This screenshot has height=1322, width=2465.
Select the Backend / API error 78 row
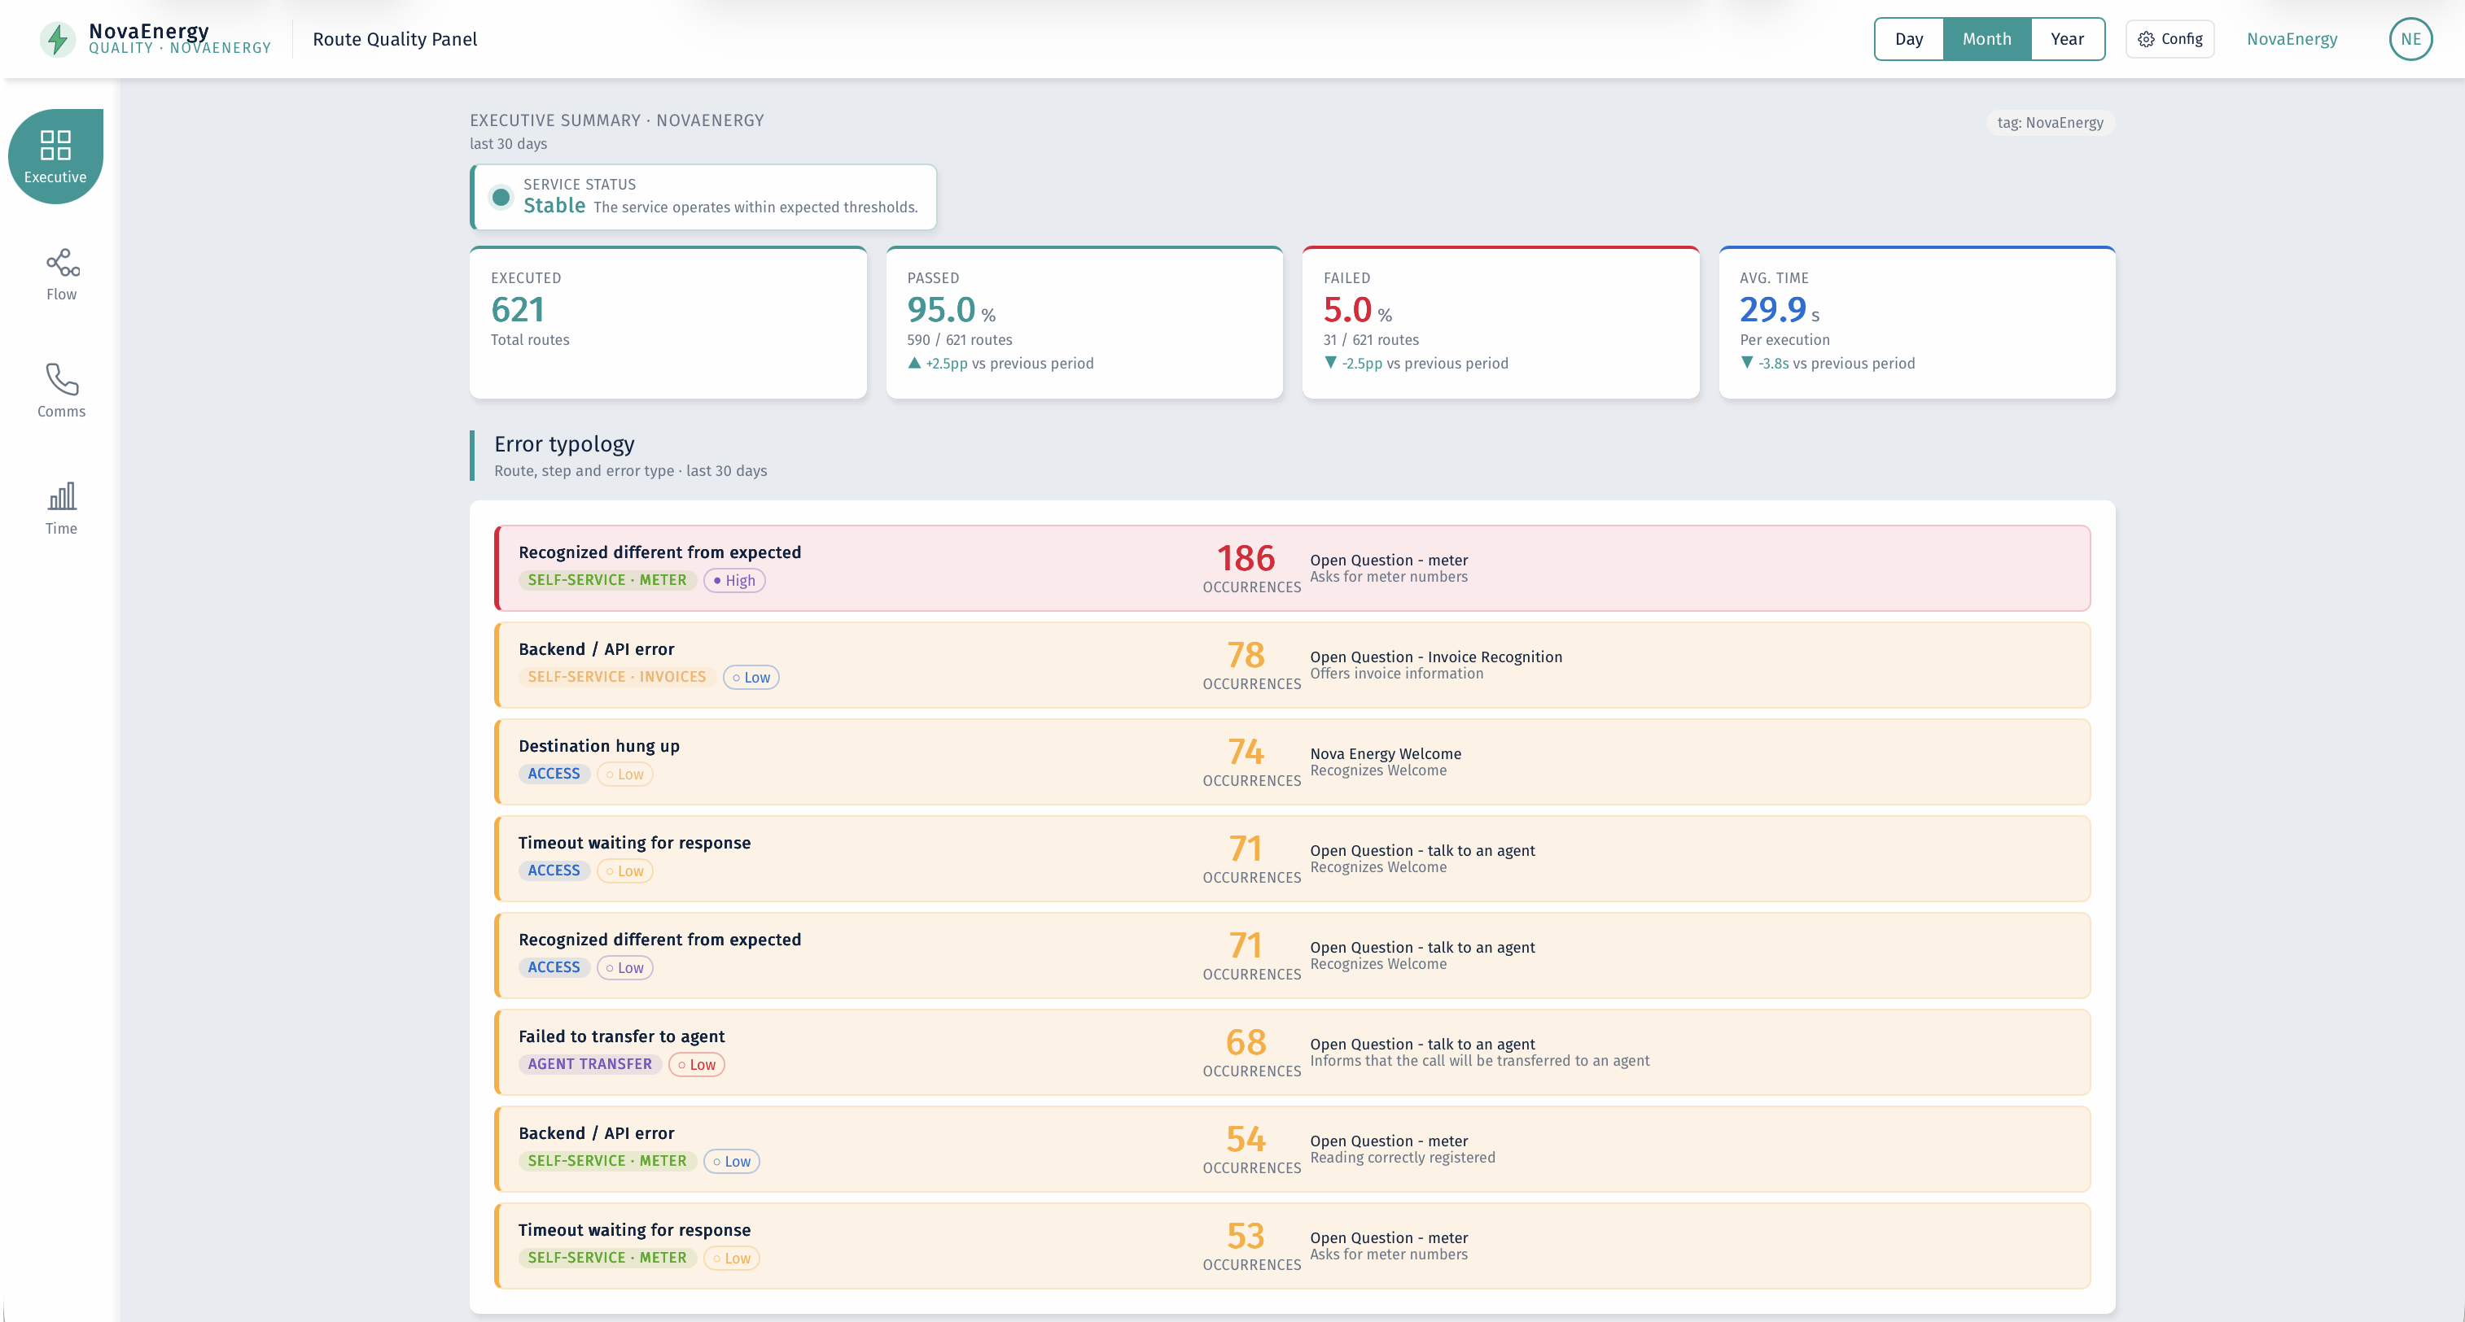click(x=1293, y=665)
